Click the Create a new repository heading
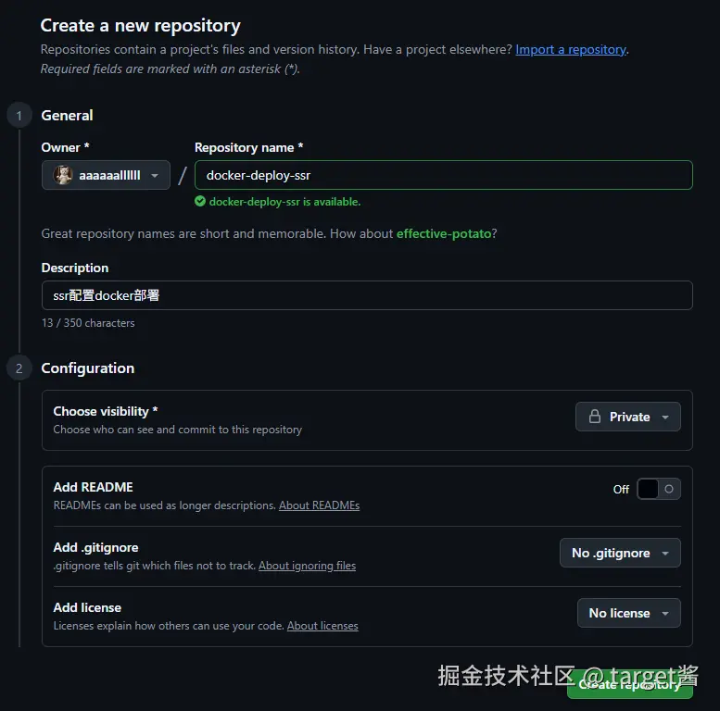This screenshot has width=720, height=711. tap(141, 26)
